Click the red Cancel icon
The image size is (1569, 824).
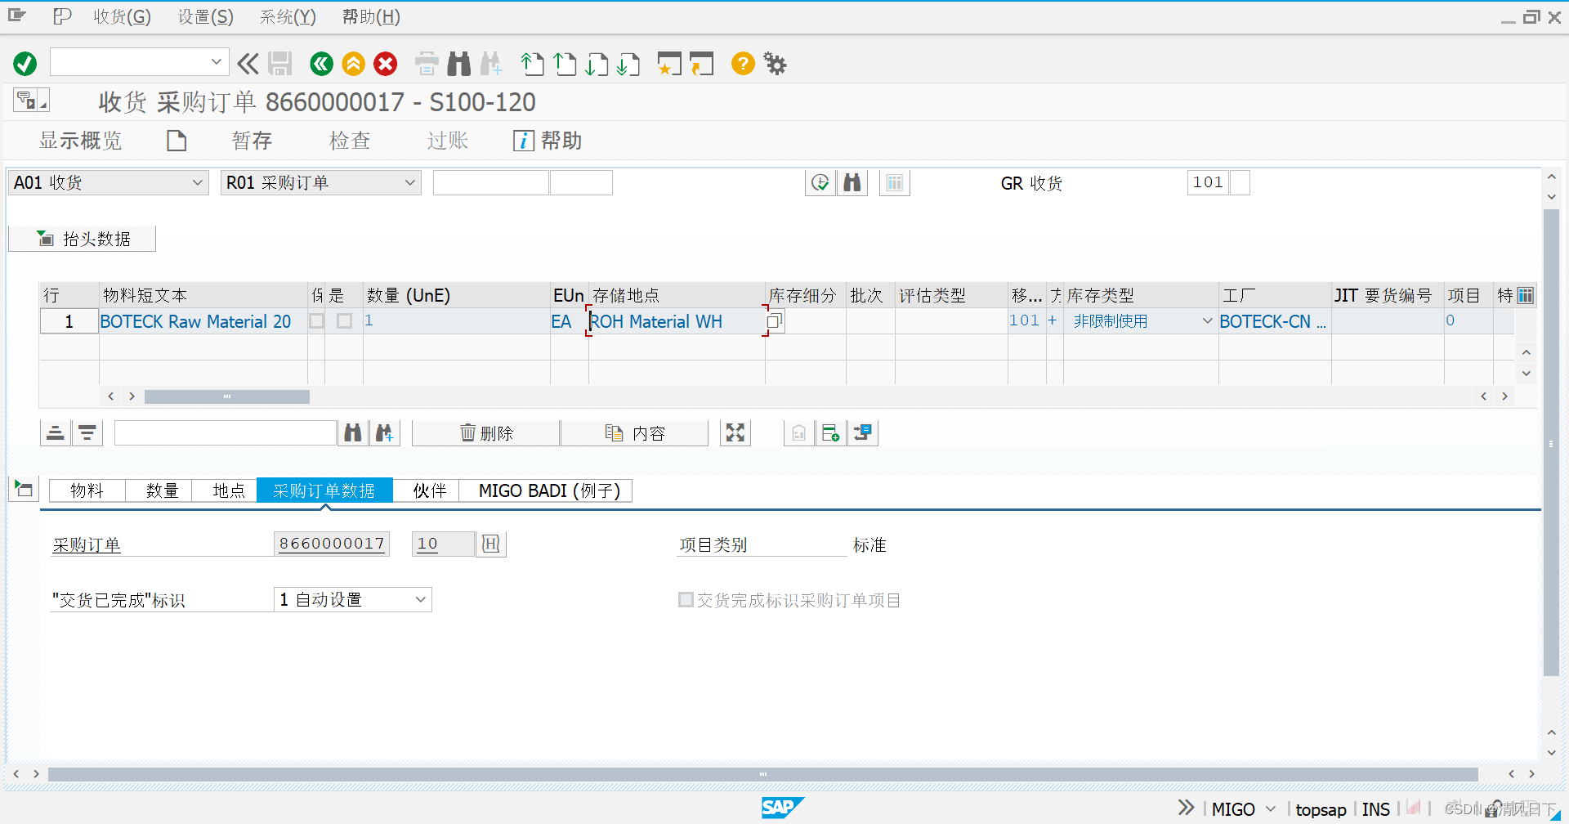click(x=386, y=64)
